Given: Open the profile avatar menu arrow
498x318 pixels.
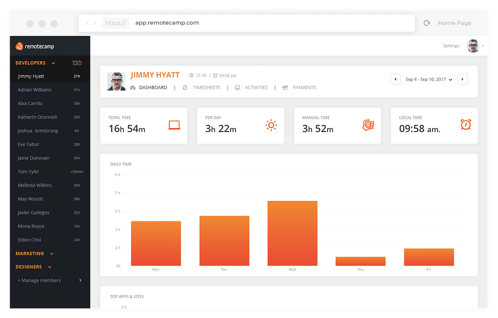Looking at the screenshot, I should coord(483,46).
